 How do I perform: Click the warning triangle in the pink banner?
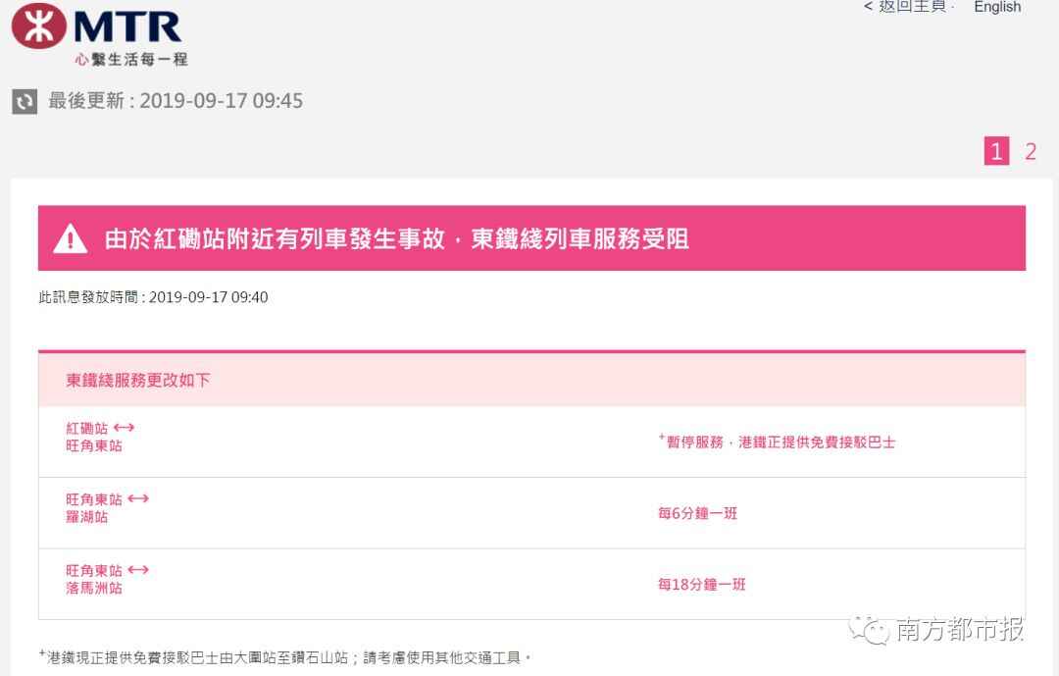pyautogui.click(x=70, y=238)
